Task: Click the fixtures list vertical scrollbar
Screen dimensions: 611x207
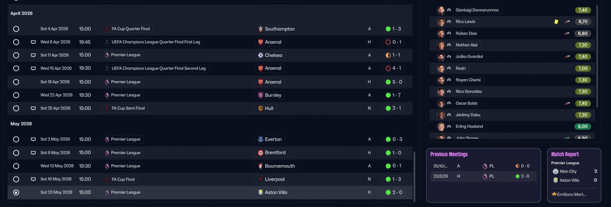Action: click(414, 176)
